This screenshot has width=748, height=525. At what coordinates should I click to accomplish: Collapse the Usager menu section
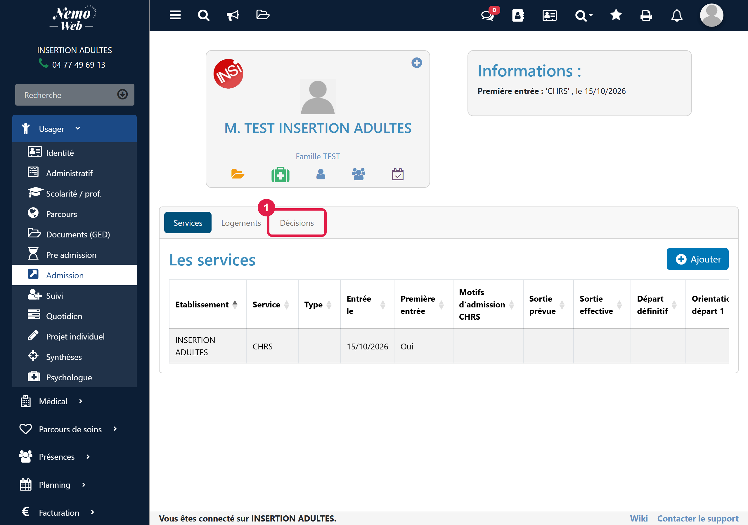point(74,129)
